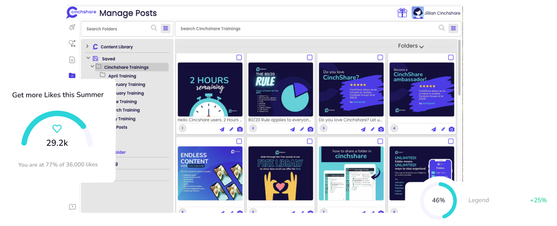
Task: Open the 2 Hours remaining post thumbnail
Action: [210, 89]
